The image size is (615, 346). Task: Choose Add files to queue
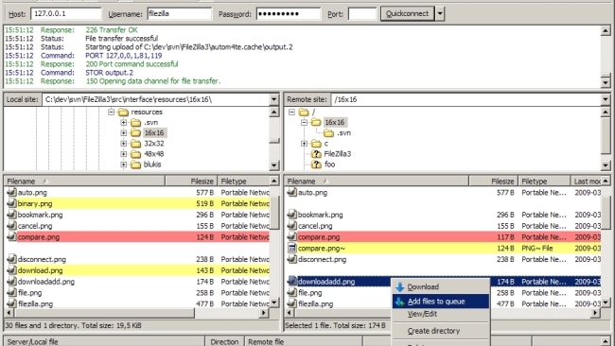tap(441, 302)
